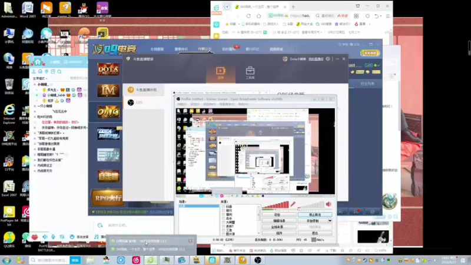Reload the page in the 360 browser
Viewport: 471px width, 265px height.
click(248, 16)
